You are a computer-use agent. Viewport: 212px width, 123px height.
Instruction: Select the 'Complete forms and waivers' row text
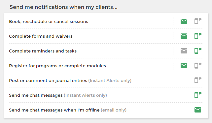click(x=41, y=36)
